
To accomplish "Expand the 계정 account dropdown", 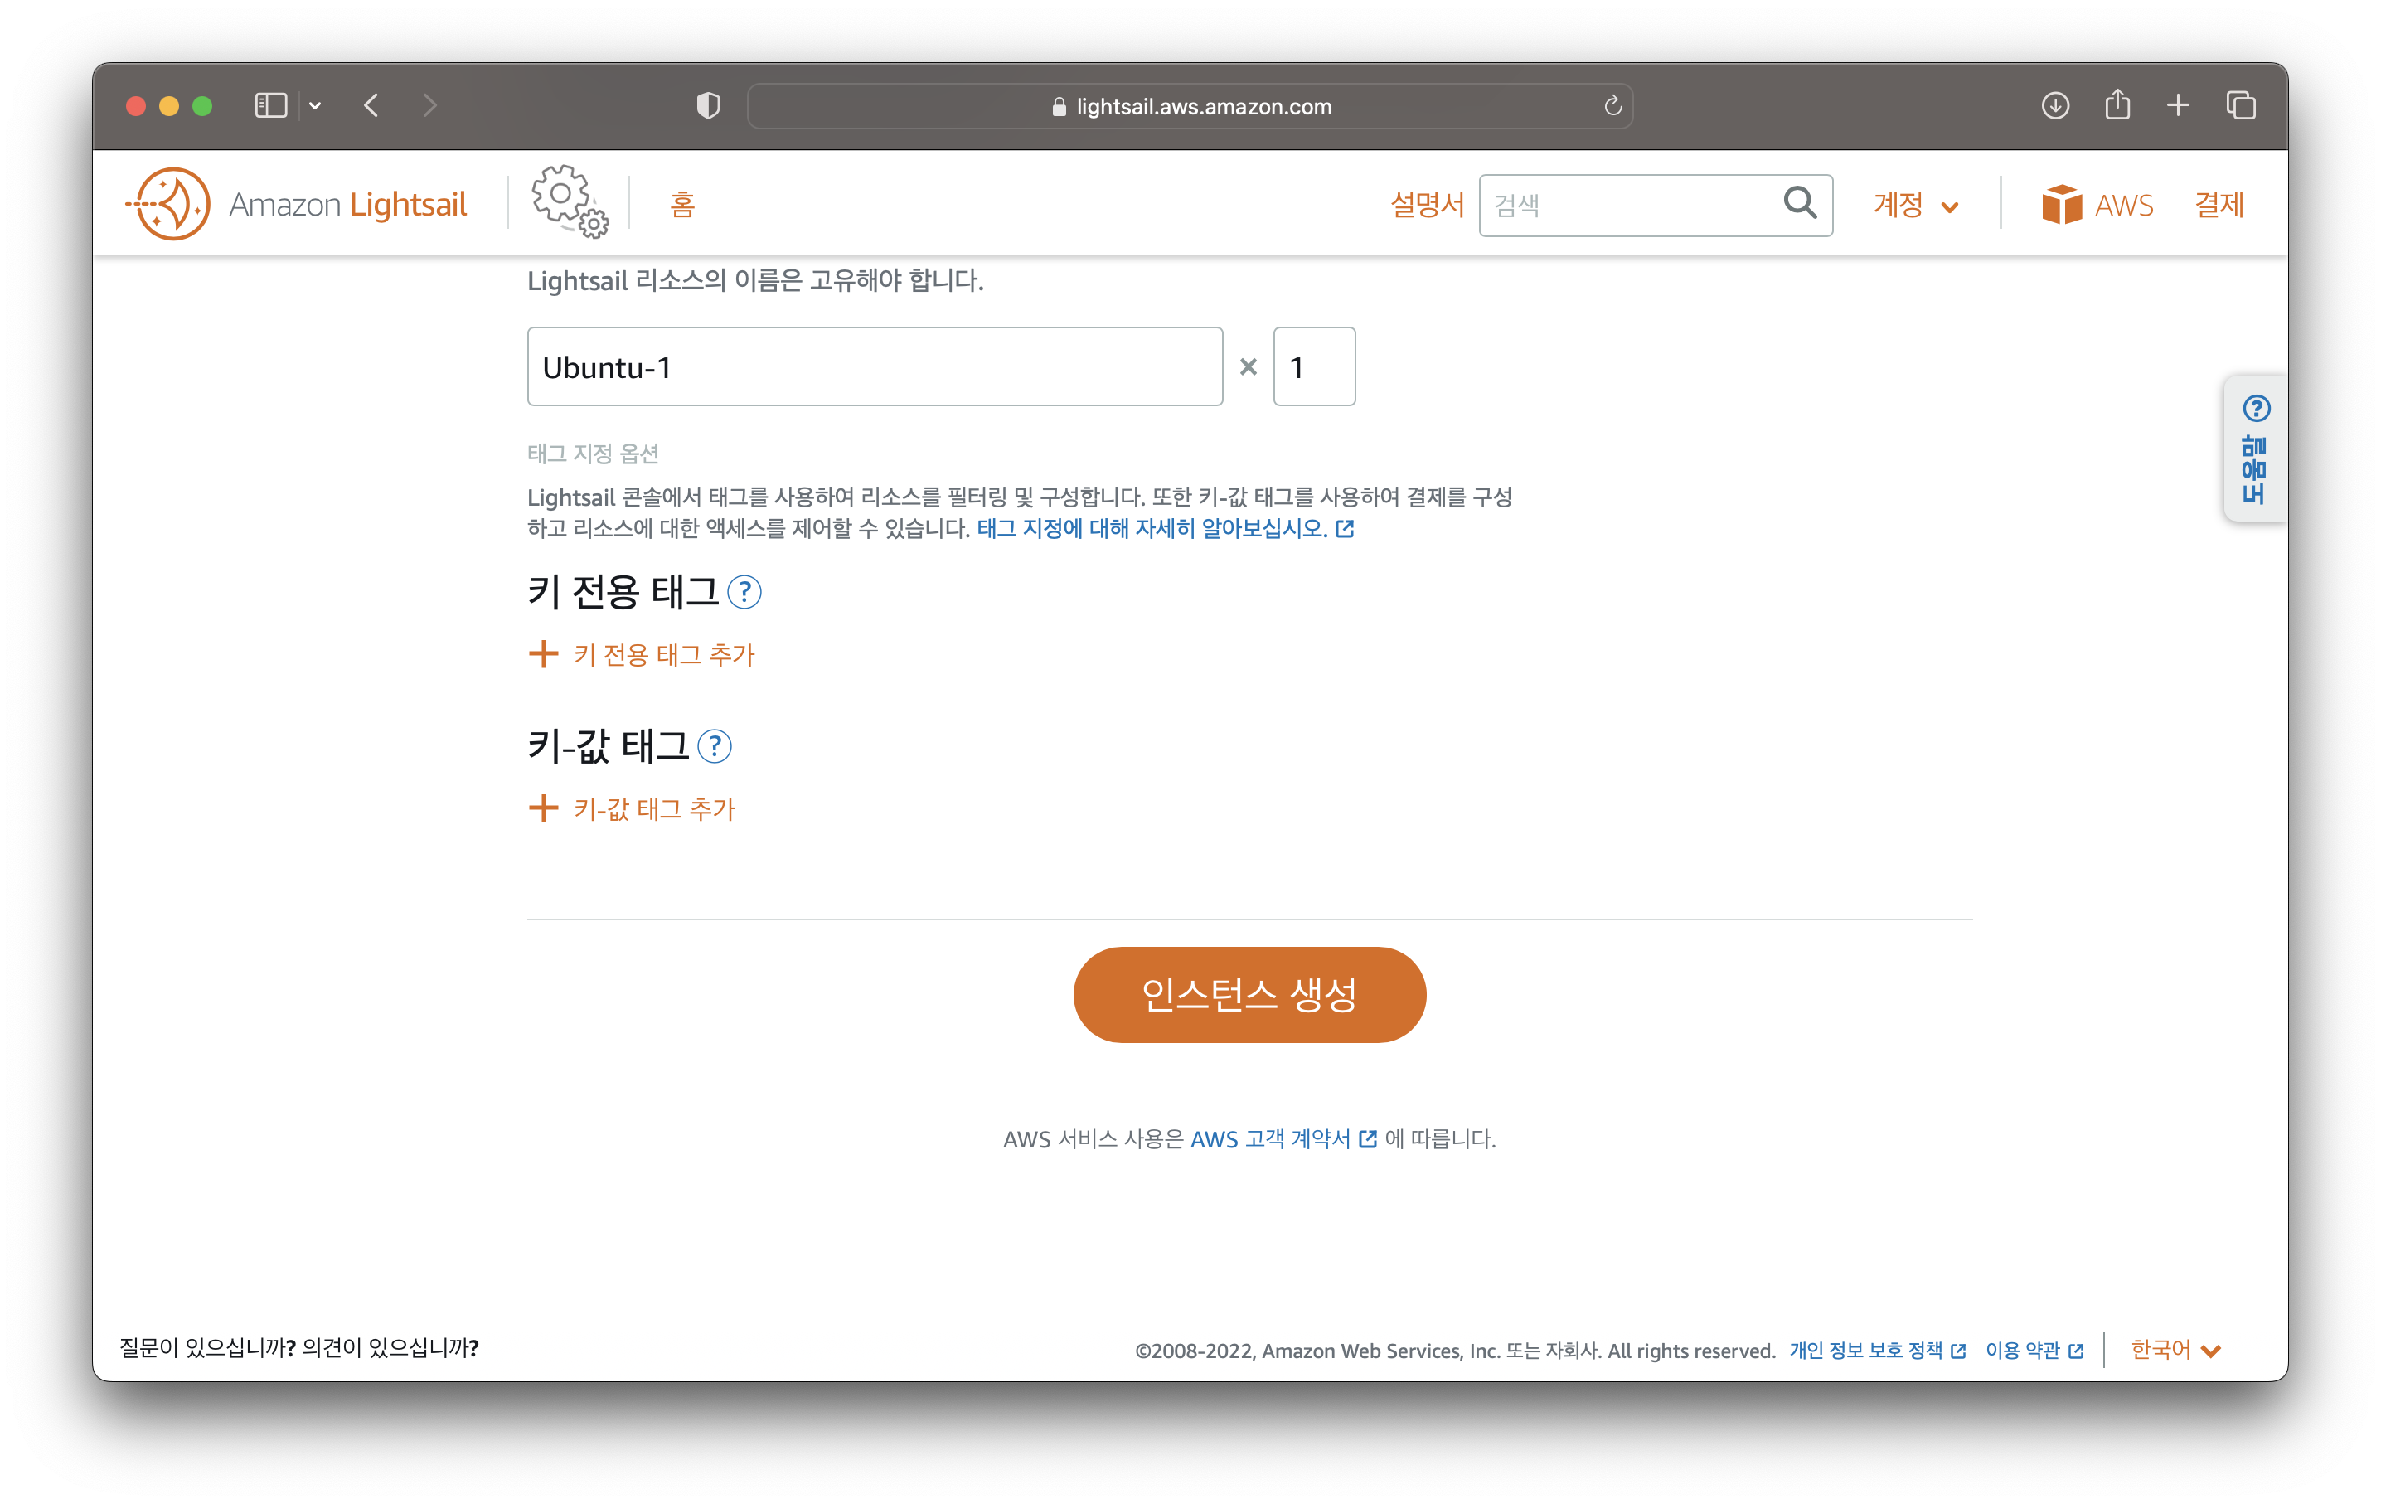I will coord(1915,205).
